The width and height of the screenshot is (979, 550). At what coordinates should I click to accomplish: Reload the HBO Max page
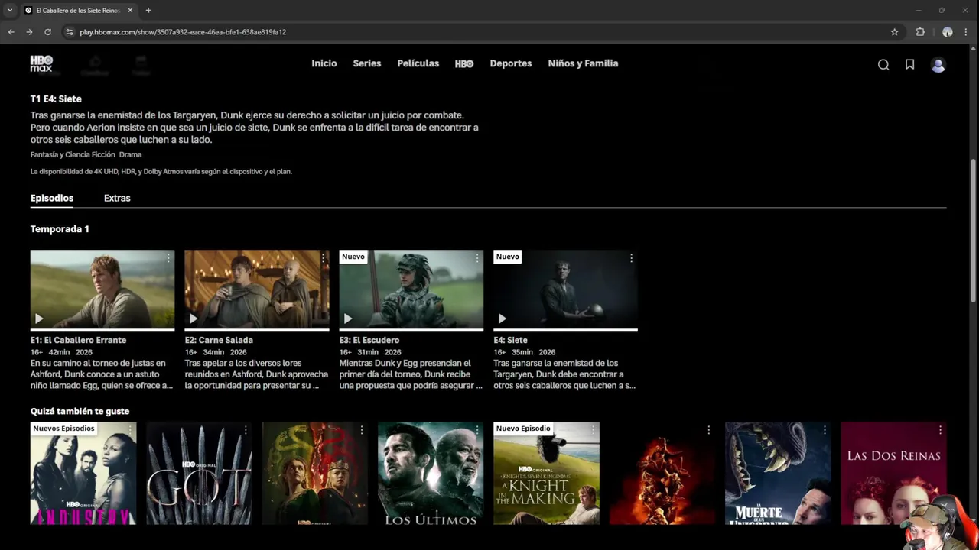(x=47, y=32)
